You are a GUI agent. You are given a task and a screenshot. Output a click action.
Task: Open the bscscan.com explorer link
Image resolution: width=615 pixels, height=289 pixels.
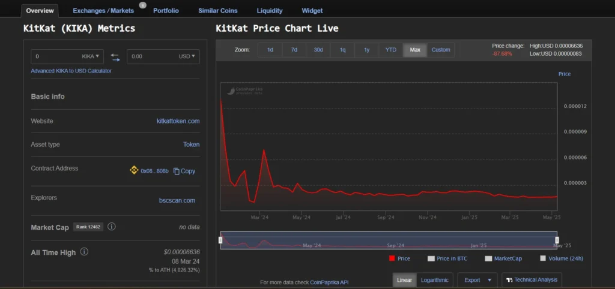click(177, 200)
